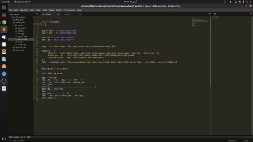Viewport: 253px width, 142px height.
Task: Open Activities overview
Action: pyautogui.click(x=6, y=2)
